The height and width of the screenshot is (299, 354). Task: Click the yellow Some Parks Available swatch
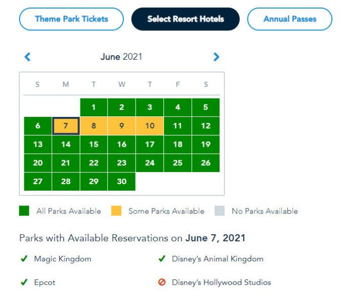(116, 211)
